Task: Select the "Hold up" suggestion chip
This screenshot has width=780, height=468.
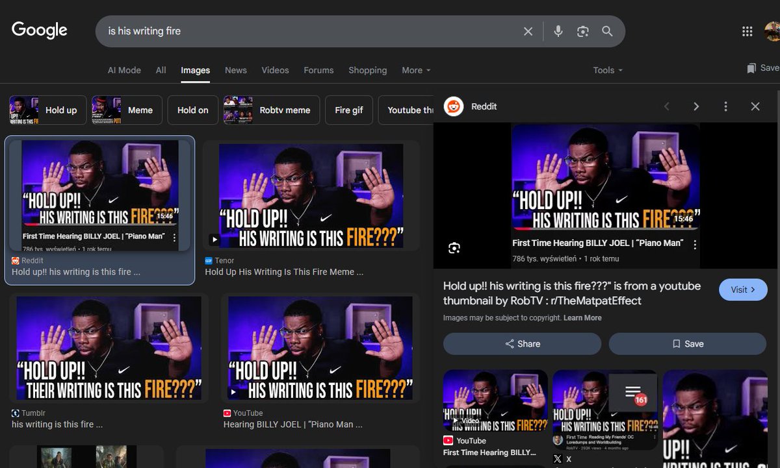Action: tap(47, 110)
